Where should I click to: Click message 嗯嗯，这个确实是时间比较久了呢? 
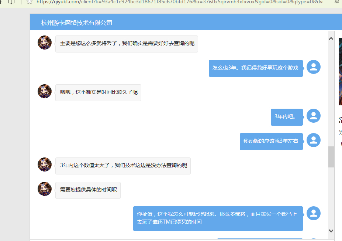click(99, 93)
